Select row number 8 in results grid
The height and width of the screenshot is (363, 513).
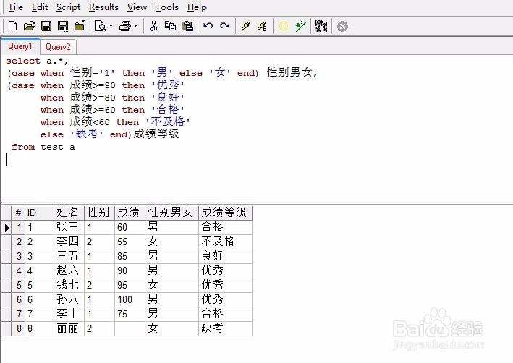18,328
